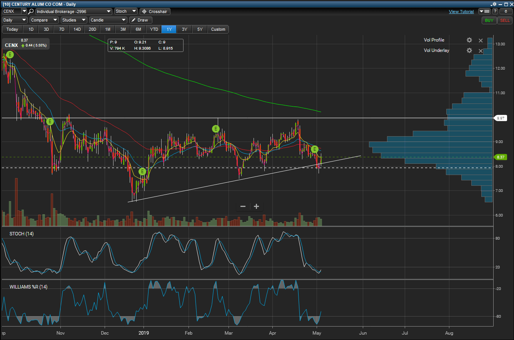This screenshot has height=340, width=514.
Task: Open the Individual Brokerage account dropdown
Action: [74, 12]
